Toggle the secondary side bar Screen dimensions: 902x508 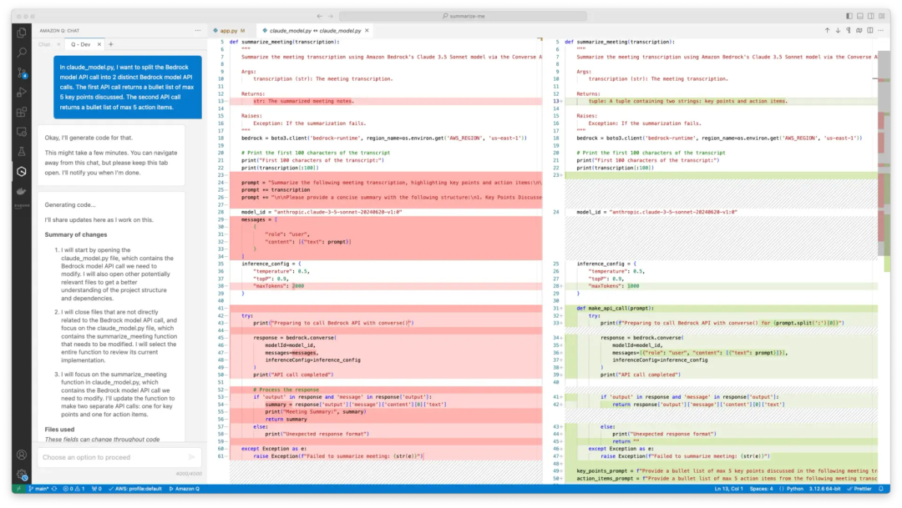871,16
